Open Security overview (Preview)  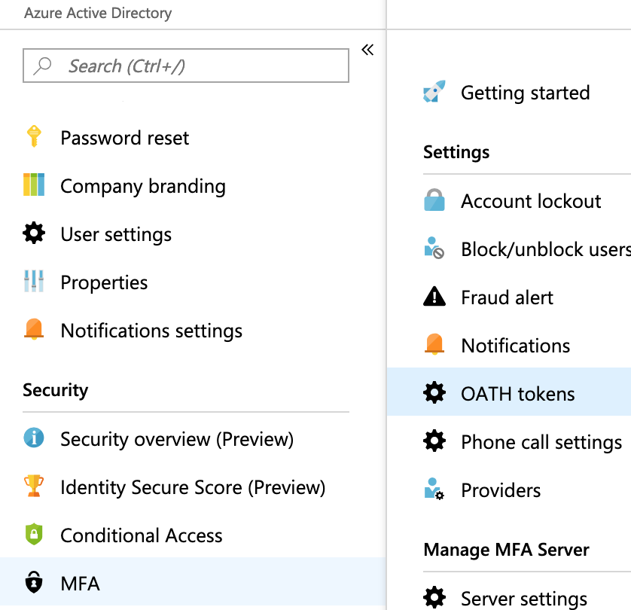pyautogui.click(x=177, y=439)
